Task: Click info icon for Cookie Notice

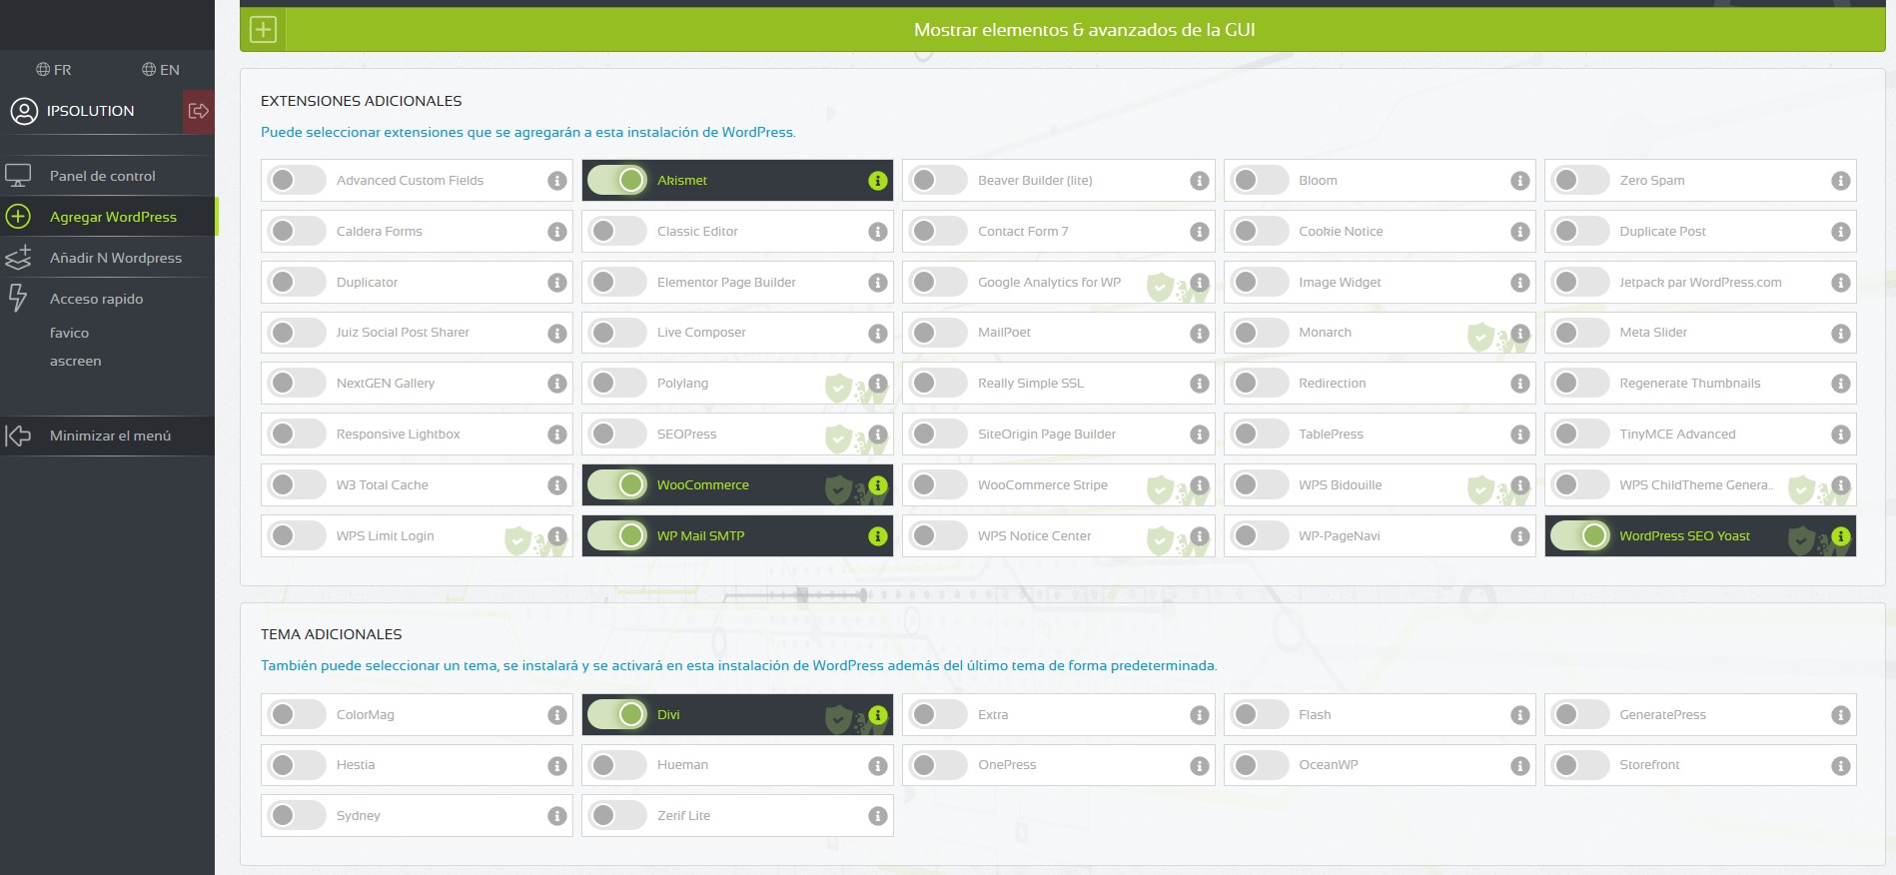Action: click(1520, 232)
